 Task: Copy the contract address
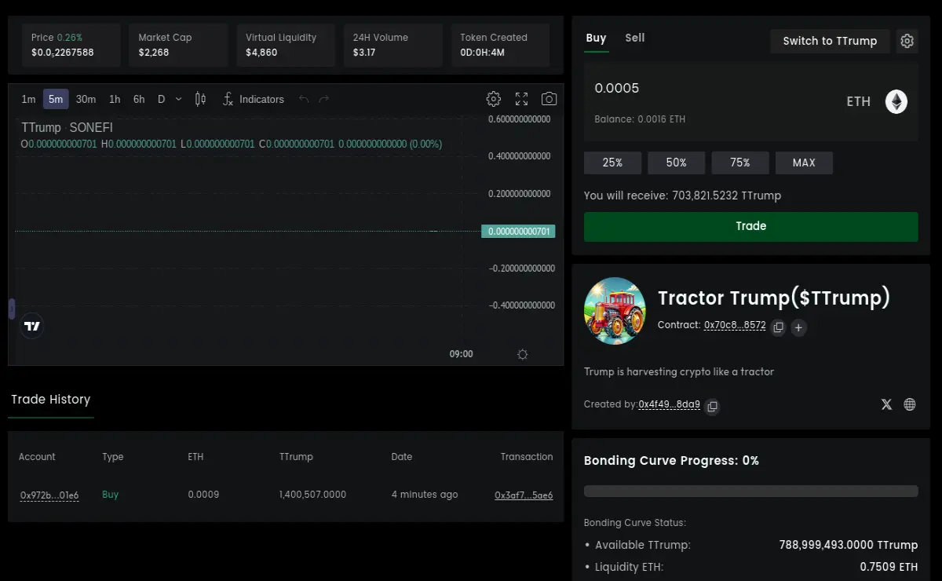click(x=778, y=327)
